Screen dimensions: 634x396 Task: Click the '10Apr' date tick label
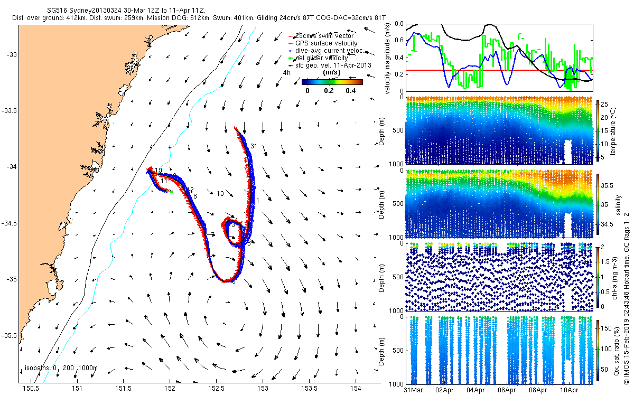pyautogui.click(x=569, y=390)
